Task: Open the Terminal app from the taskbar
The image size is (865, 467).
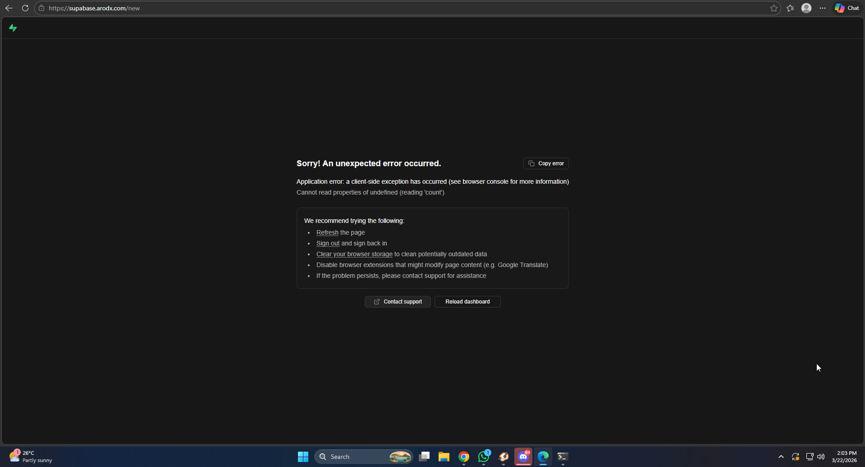Action: (x=563, y=457)
